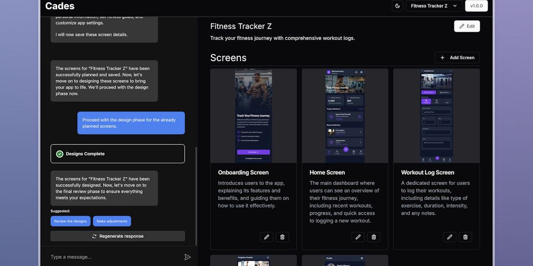Edit Workout Log Screen with pencil icon
Viewport: 533px width, 266px height.
pos(449,237)
